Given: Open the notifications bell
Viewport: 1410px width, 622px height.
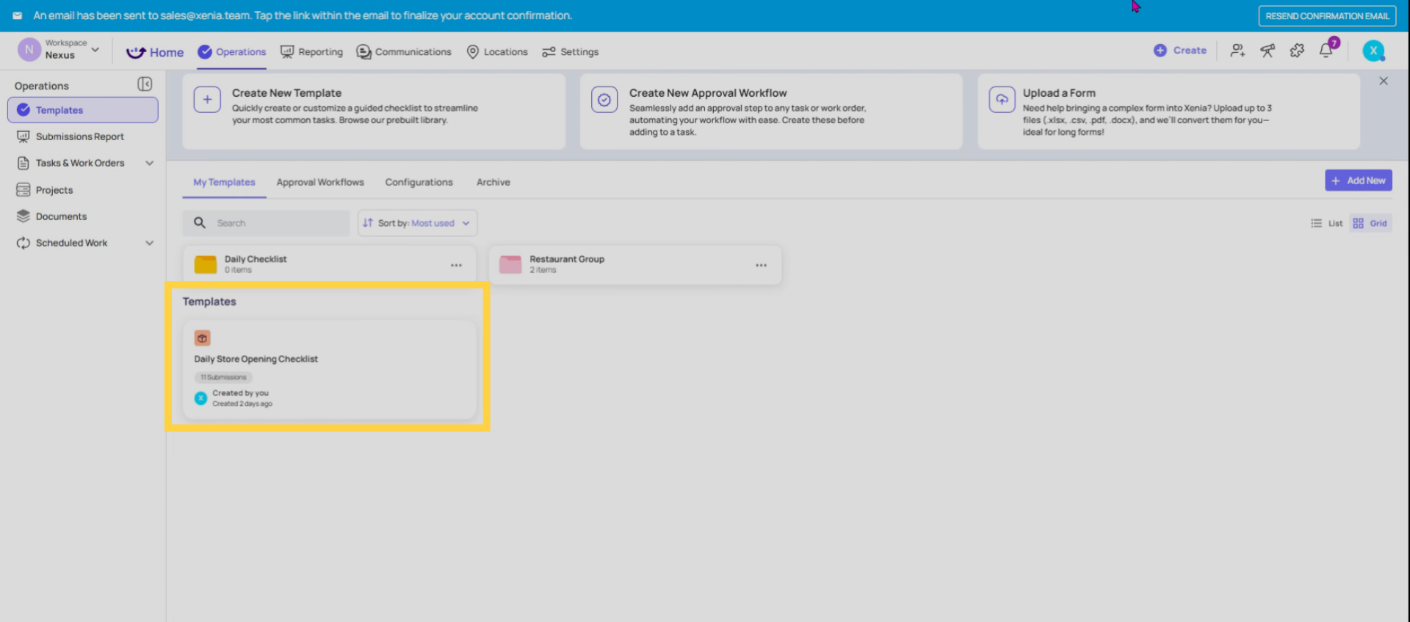Looking at the screenshot, I should [x=1326, y=51].
